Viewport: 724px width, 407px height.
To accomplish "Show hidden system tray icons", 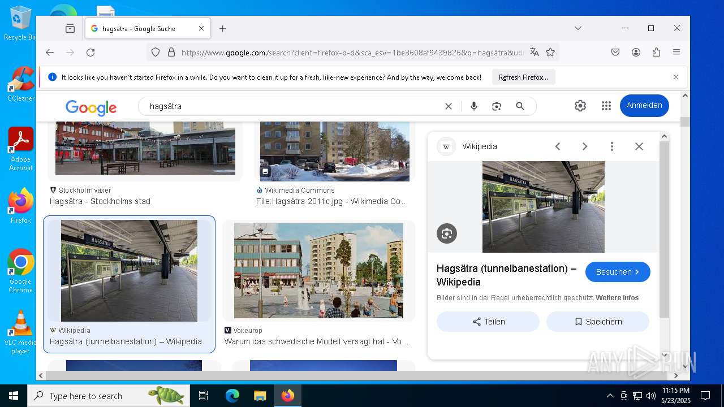I will tap(610, 396).
